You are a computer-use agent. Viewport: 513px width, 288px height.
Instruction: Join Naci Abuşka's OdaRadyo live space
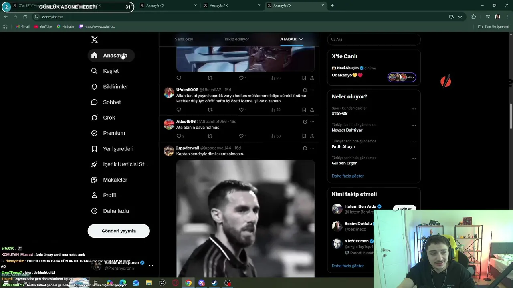point(374,73)
